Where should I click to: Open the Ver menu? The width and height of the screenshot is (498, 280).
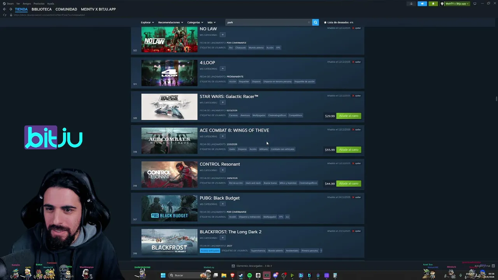pos(18,3)
